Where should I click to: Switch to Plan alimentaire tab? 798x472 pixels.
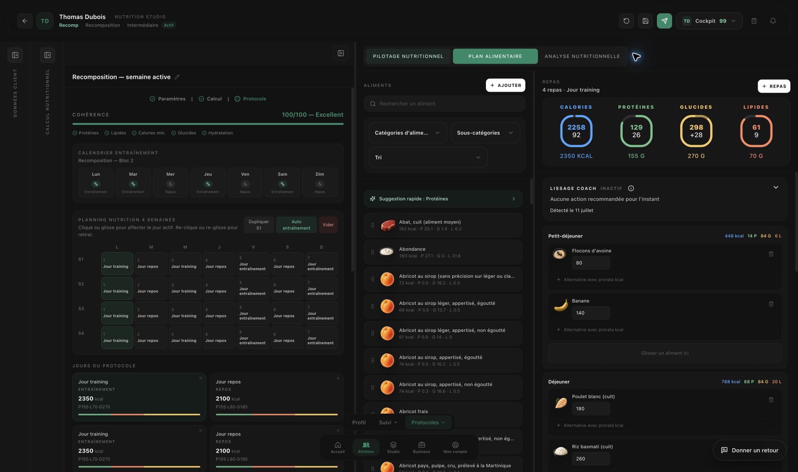coord(495,56)
